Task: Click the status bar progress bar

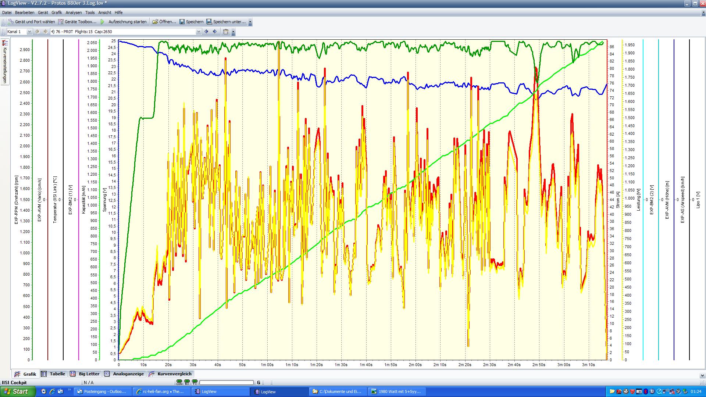Action: (227, 383)
